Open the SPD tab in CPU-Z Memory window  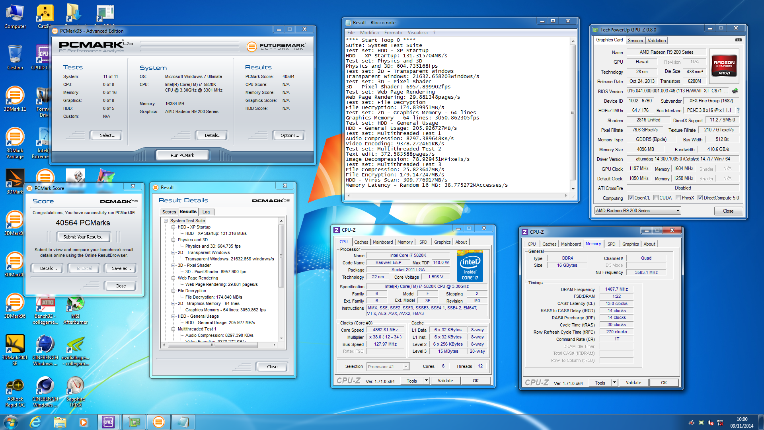pos(612,244)
